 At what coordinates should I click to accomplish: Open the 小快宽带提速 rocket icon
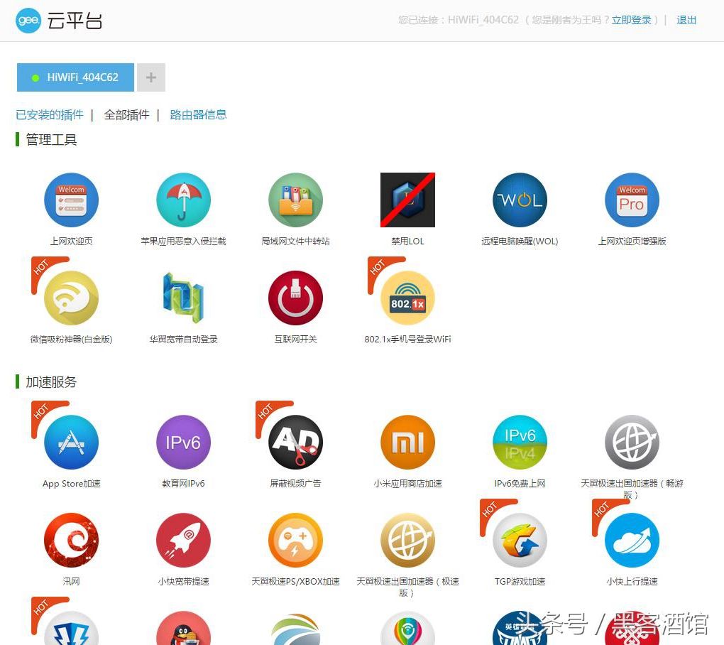tap(183, 540)
